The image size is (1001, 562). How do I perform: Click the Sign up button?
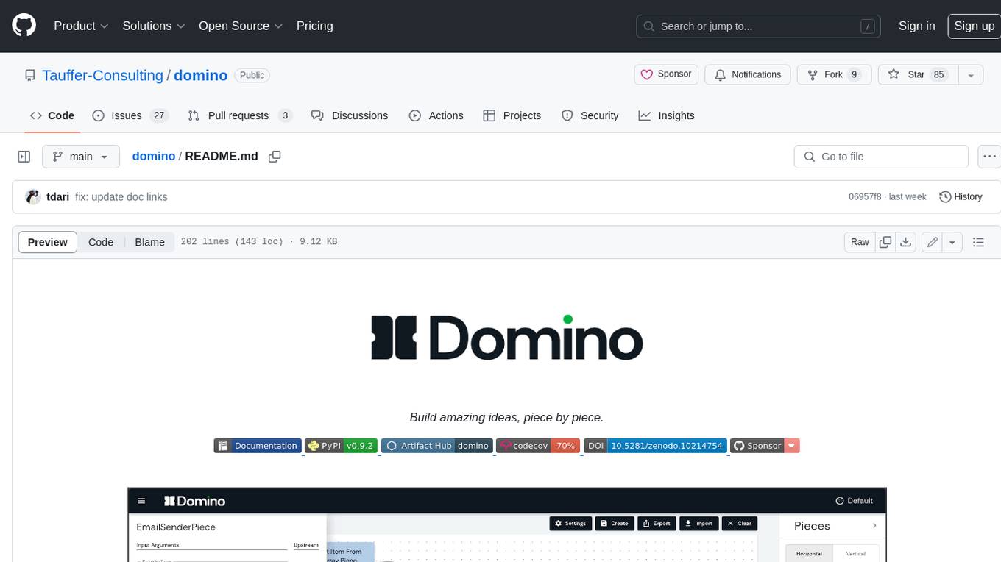(974, 26)
